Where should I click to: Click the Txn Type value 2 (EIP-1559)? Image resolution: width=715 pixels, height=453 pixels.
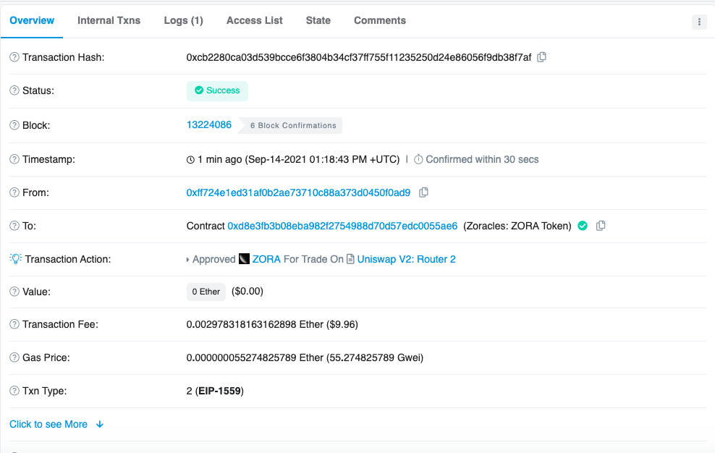point(215,391)
